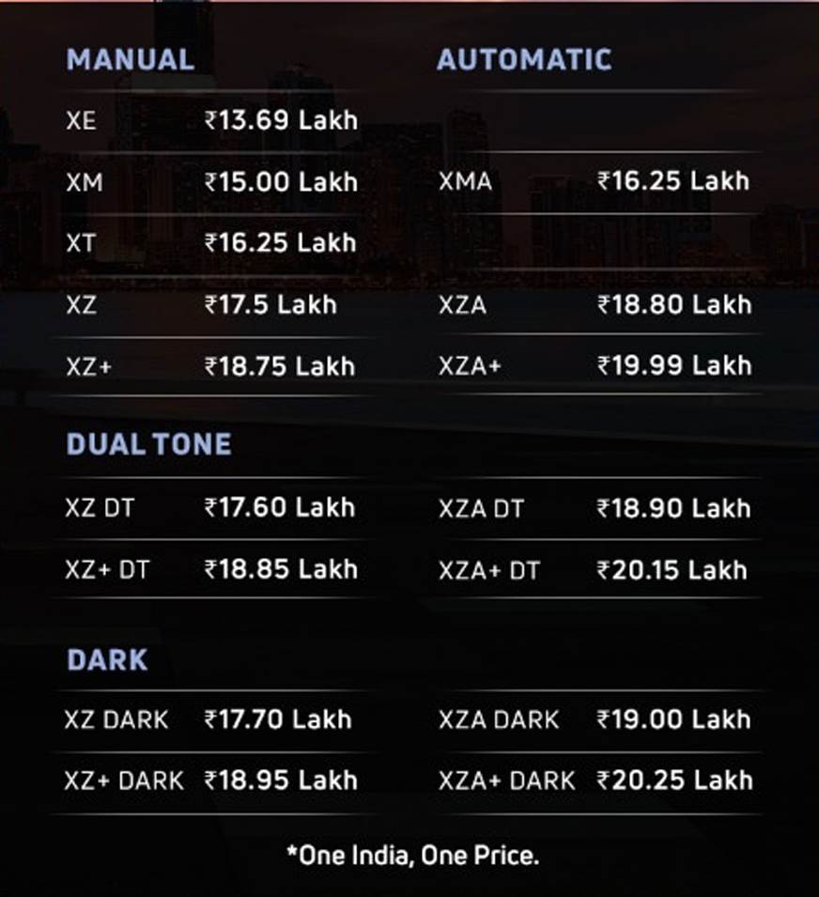Select the XZA variant label
This screenshot has width=819, height=897.
tap(463, 305)
